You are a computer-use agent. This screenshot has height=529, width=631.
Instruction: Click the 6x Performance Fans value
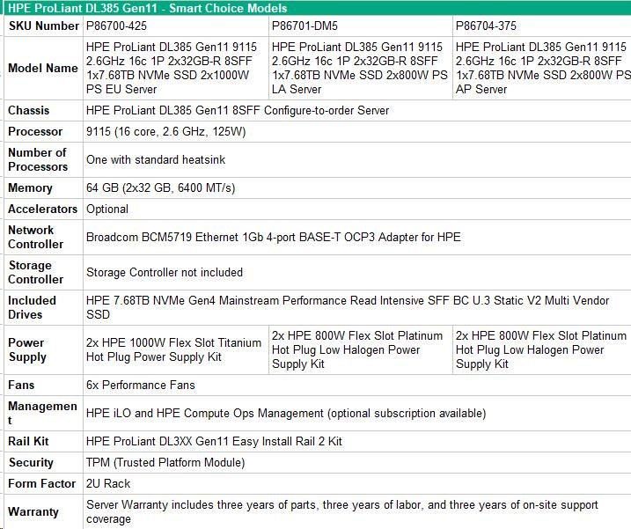[141, 386]
